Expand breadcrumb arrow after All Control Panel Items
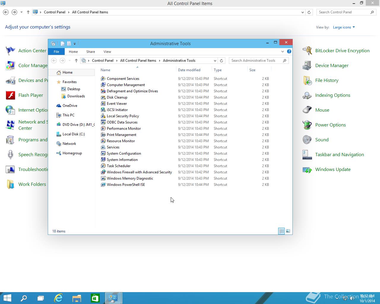Viewport: 380px width, 304px height. (x=159, y=61)
